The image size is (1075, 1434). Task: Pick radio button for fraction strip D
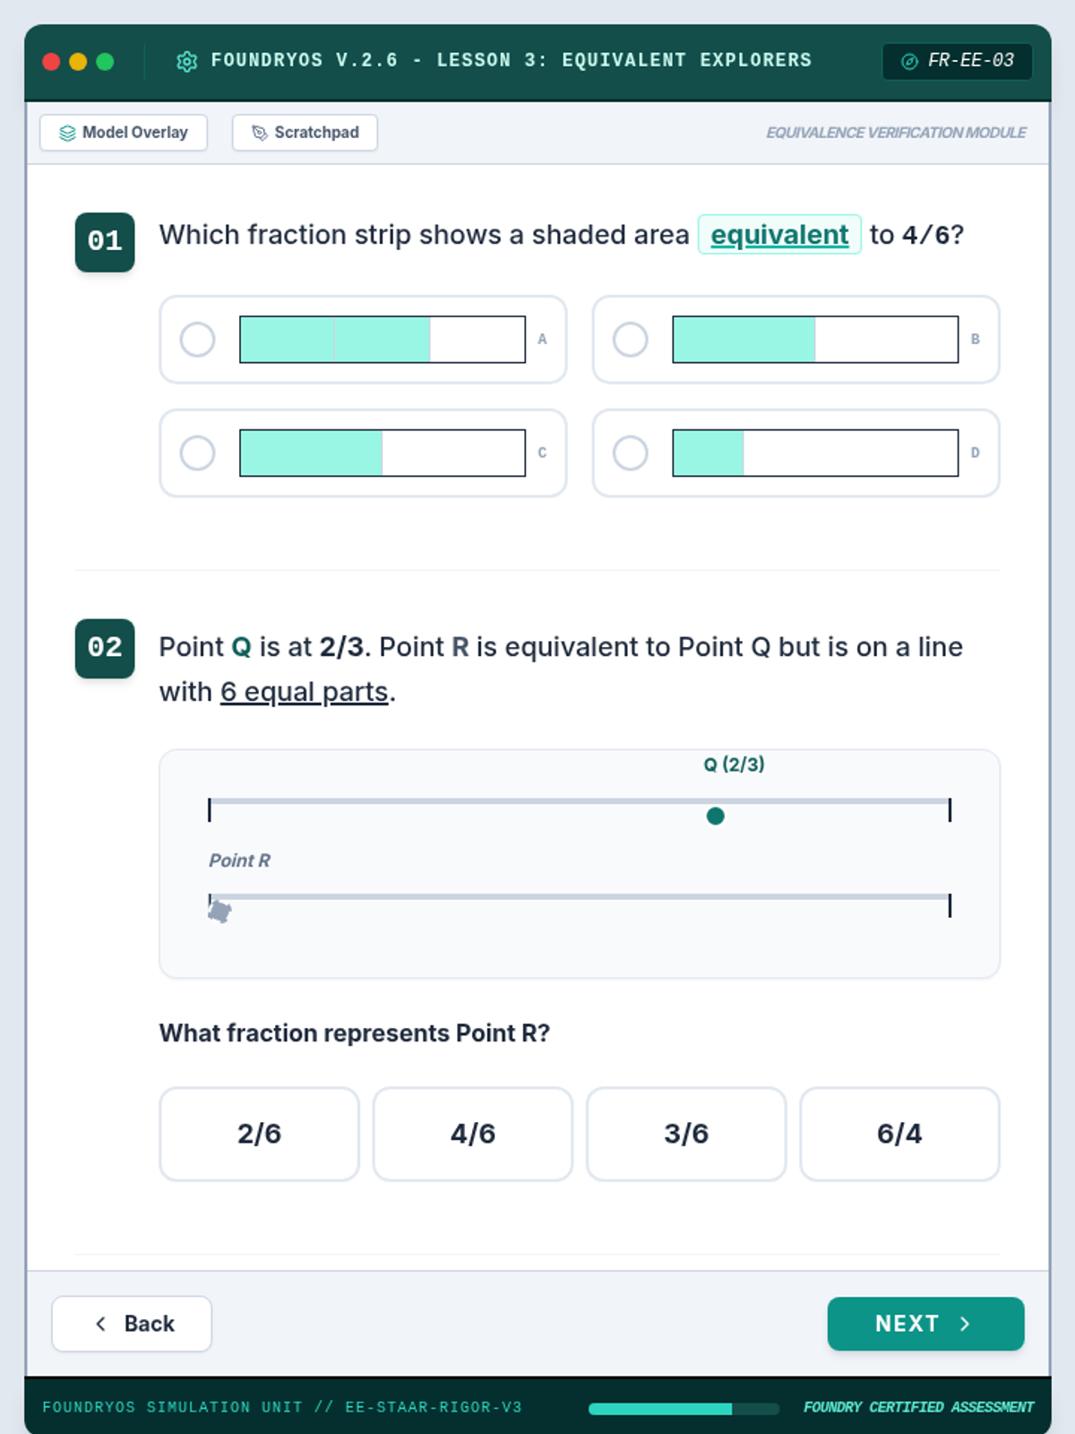631,453
